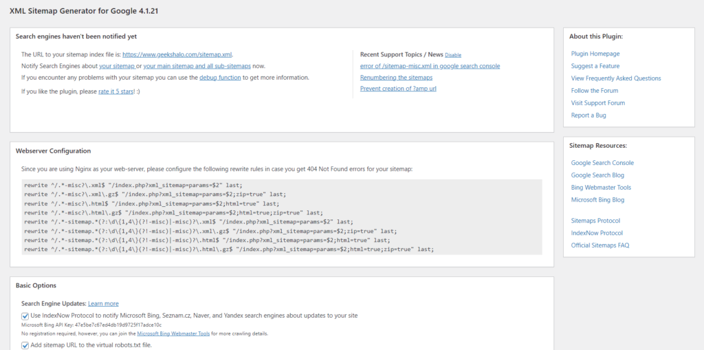Open IndexNow Protocol link
The width and height of the screenshot is (704, 350).
click(597, 232)
